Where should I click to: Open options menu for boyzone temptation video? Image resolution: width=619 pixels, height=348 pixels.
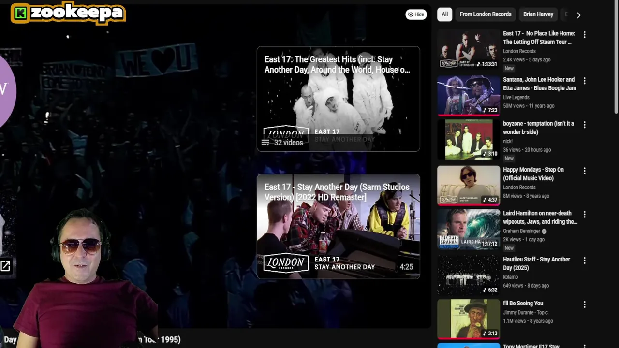(x=584, y=125)
